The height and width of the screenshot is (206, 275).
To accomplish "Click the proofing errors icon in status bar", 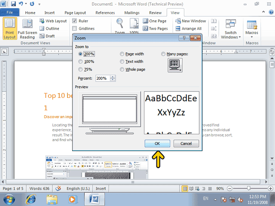I will click(x=58, y=188).
